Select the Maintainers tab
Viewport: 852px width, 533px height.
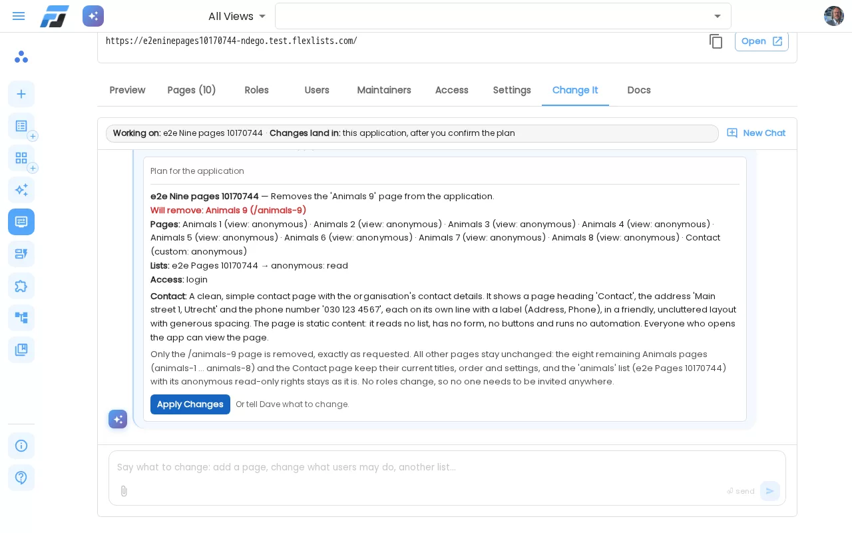pos(384,90)
